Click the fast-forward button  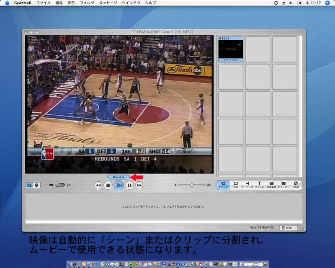pos(139,185)
